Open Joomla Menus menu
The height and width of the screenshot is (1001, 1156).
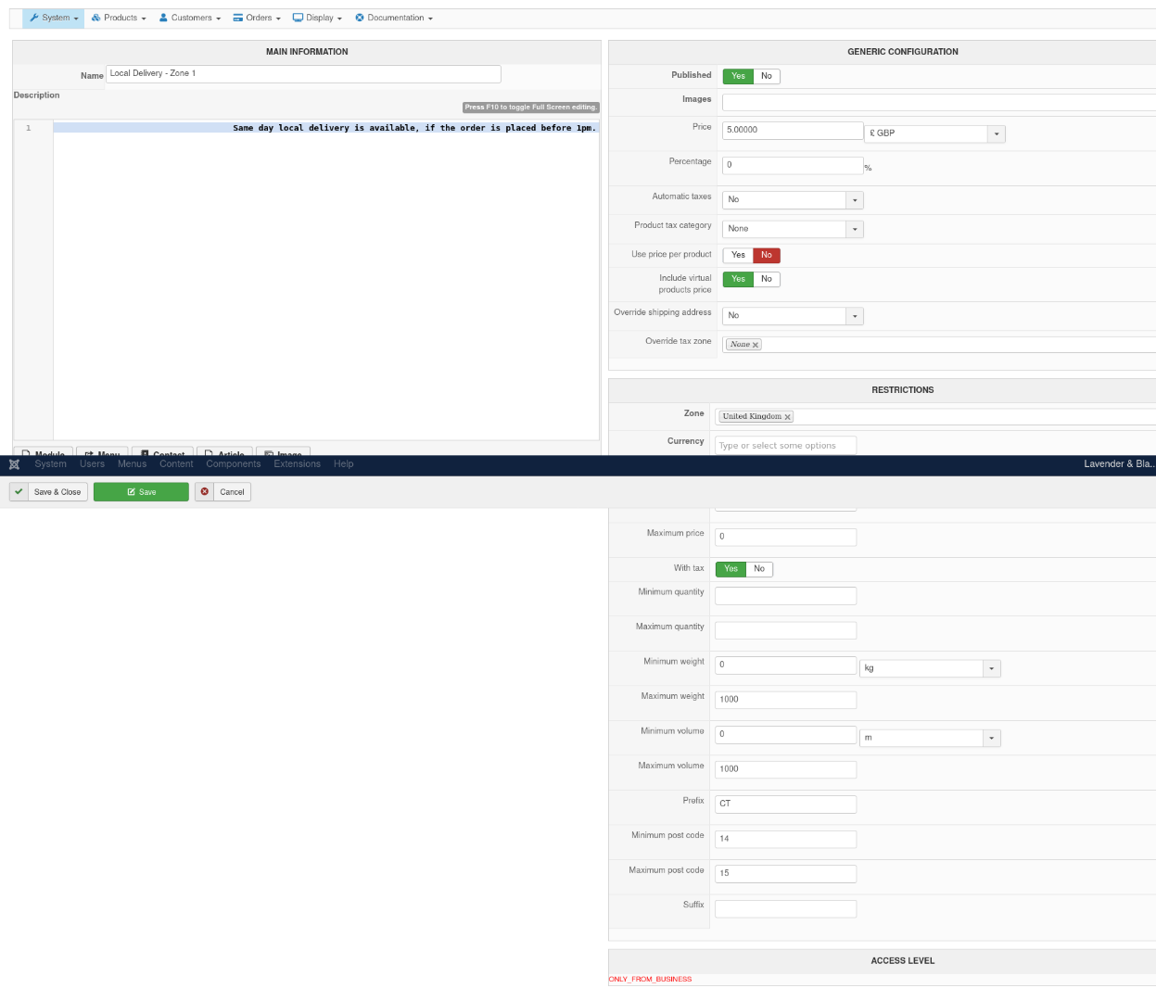click(x=132, y=464)
